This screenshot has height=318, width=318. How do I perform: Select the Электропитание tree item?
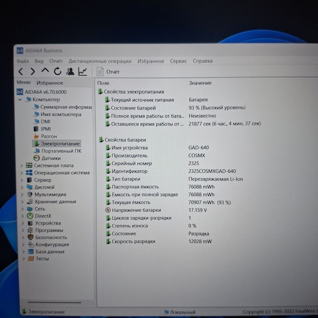point(57,144)
